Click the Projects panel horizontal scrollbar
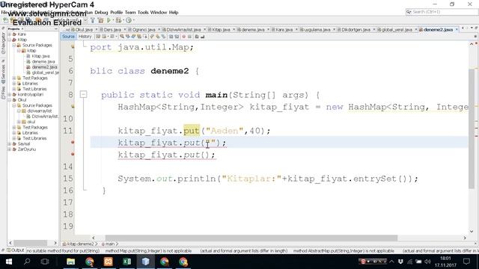479x269 pixels. click(30, 243)
